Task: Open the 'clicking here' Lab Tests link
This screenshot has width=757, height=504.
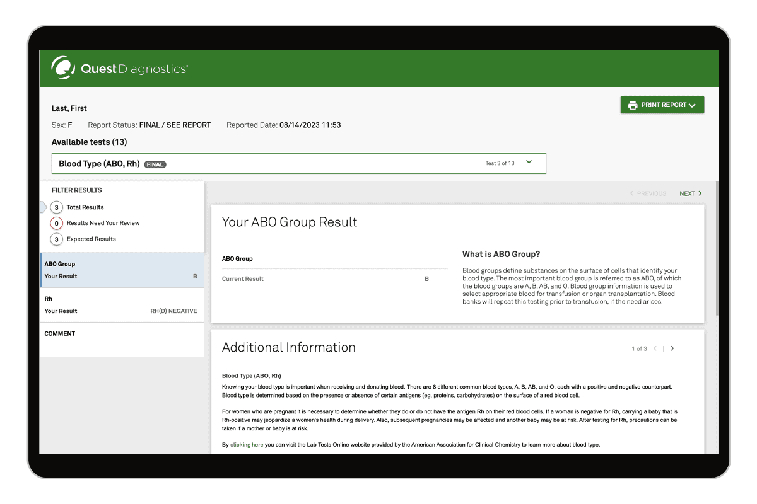Action: [x=247, y=445]
